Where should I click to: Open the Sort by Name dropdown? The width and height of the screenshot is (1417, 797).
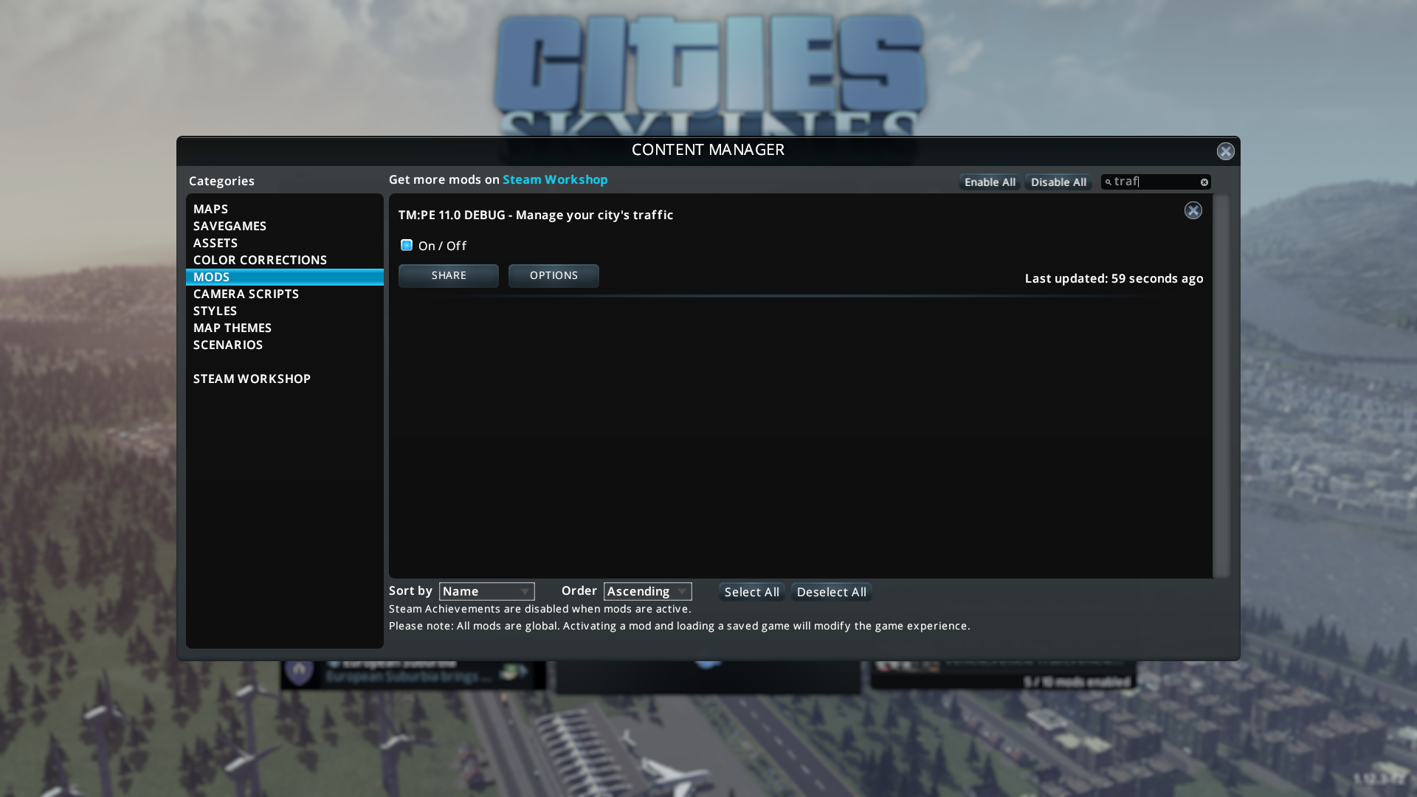486,591
